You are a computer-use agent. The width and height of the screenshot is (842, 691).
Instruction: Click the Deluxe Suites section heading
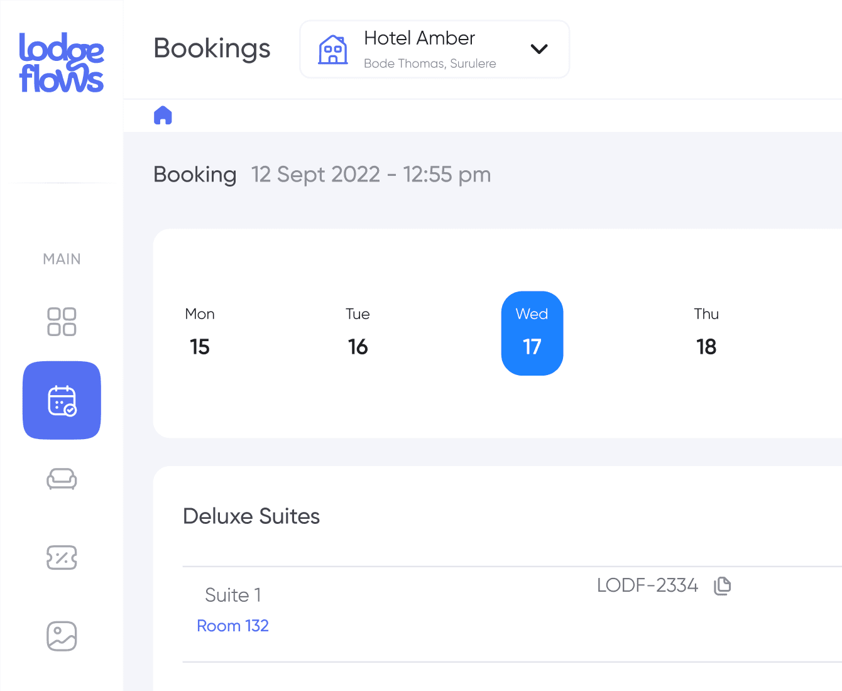[251, 516]
